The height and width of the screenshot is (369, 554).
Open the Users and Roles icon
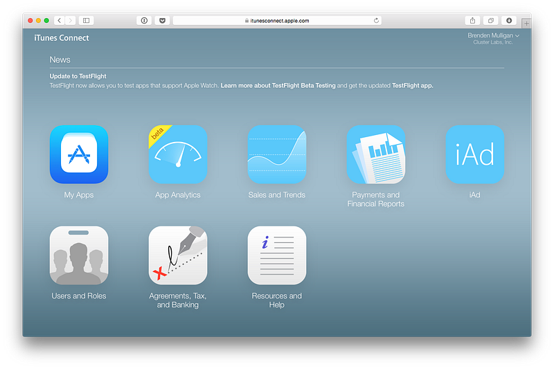[79, 255]
